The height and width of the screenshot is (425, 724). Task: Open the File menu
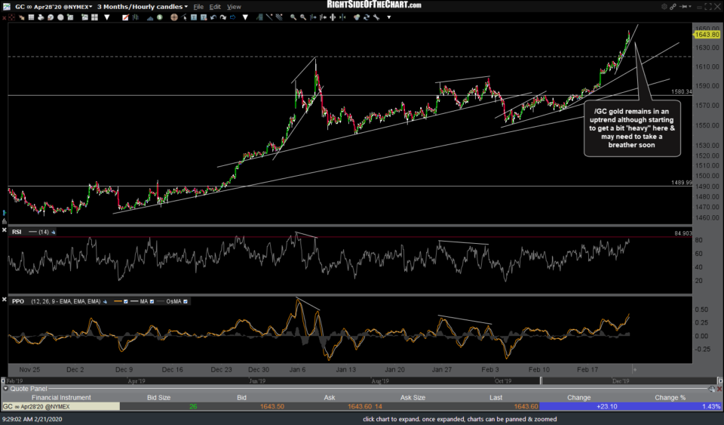[x=199, y=7]
